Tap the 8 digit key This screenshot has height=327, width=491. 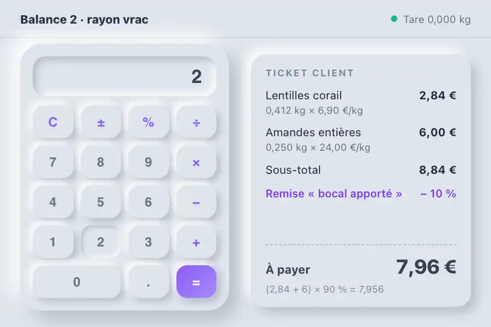tap(101, 162)
